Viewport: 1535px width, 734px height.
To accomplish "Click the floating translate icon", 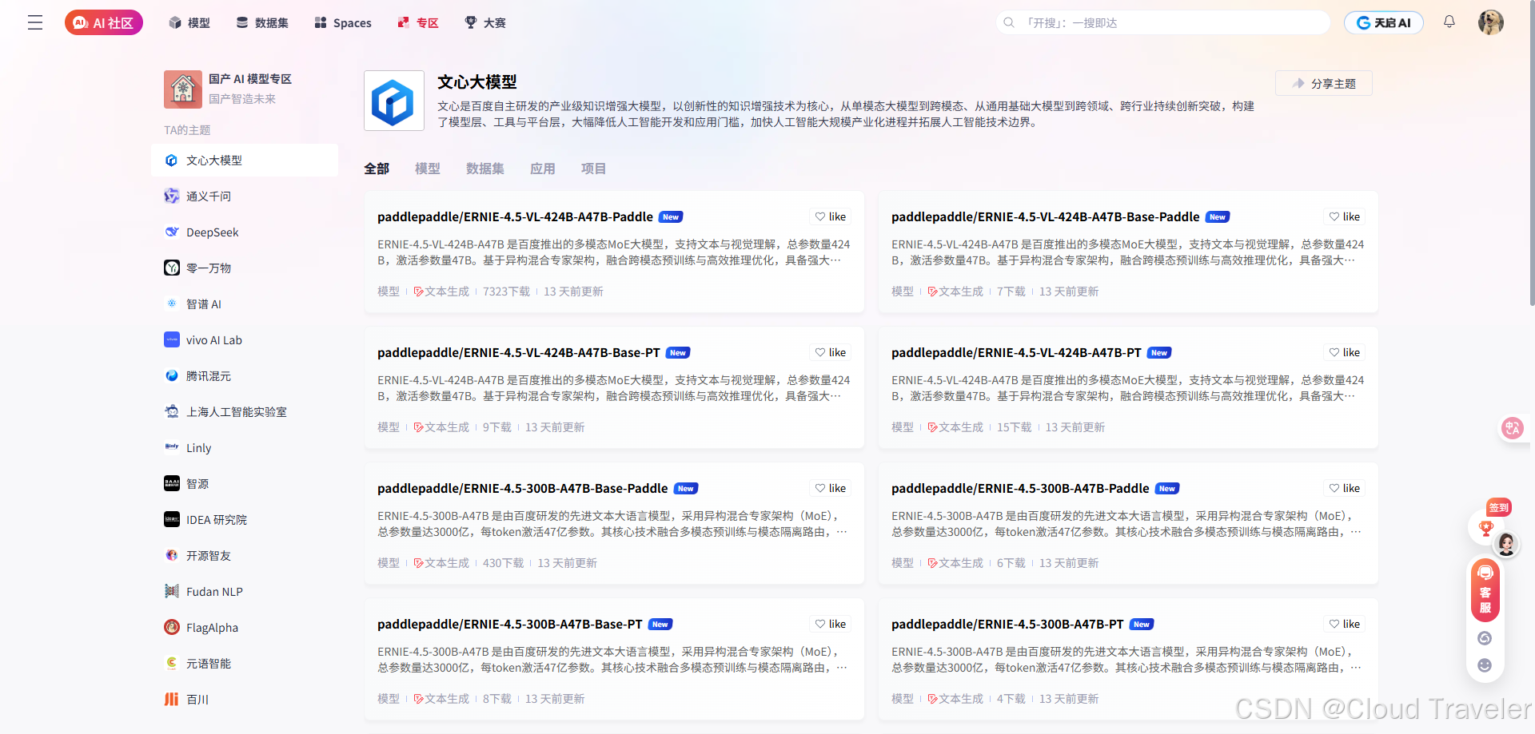I will tap(1512, 429).
